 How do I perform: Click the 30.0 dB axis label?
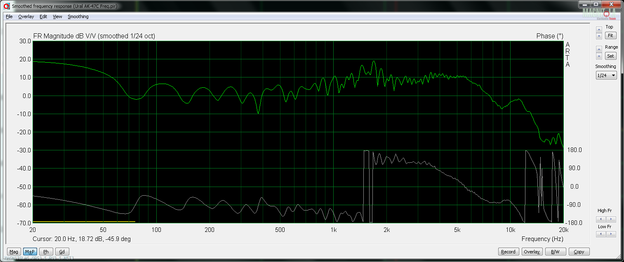[25, 41]
